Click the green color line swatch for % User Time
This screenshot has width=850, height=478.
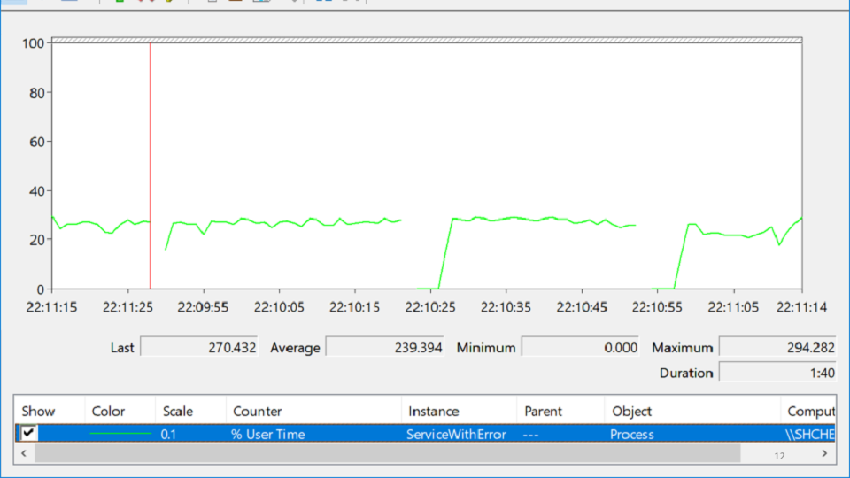pyautogui.click(x=120, y=434)
